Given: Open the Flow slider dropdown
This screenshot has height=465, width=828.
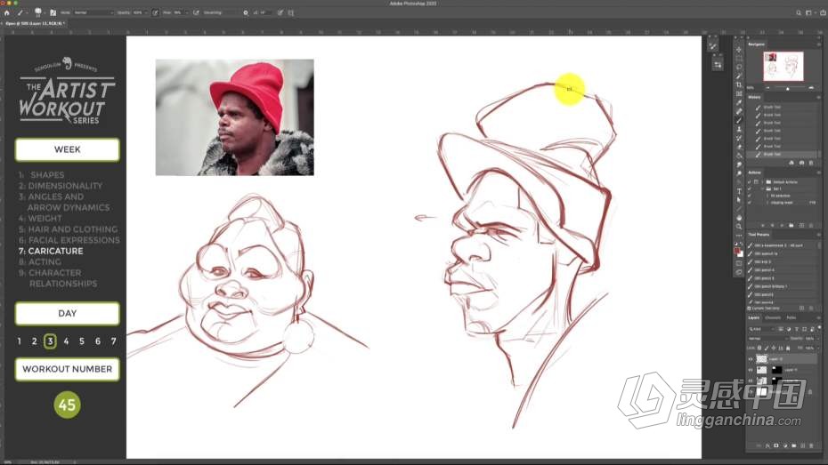Looking at the screenshot, I should tap(187, 12).
